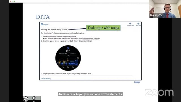The width and height of the screenshot is (181, 102).
Task: Click the red close window button
Action: click(x=10, y=1)
